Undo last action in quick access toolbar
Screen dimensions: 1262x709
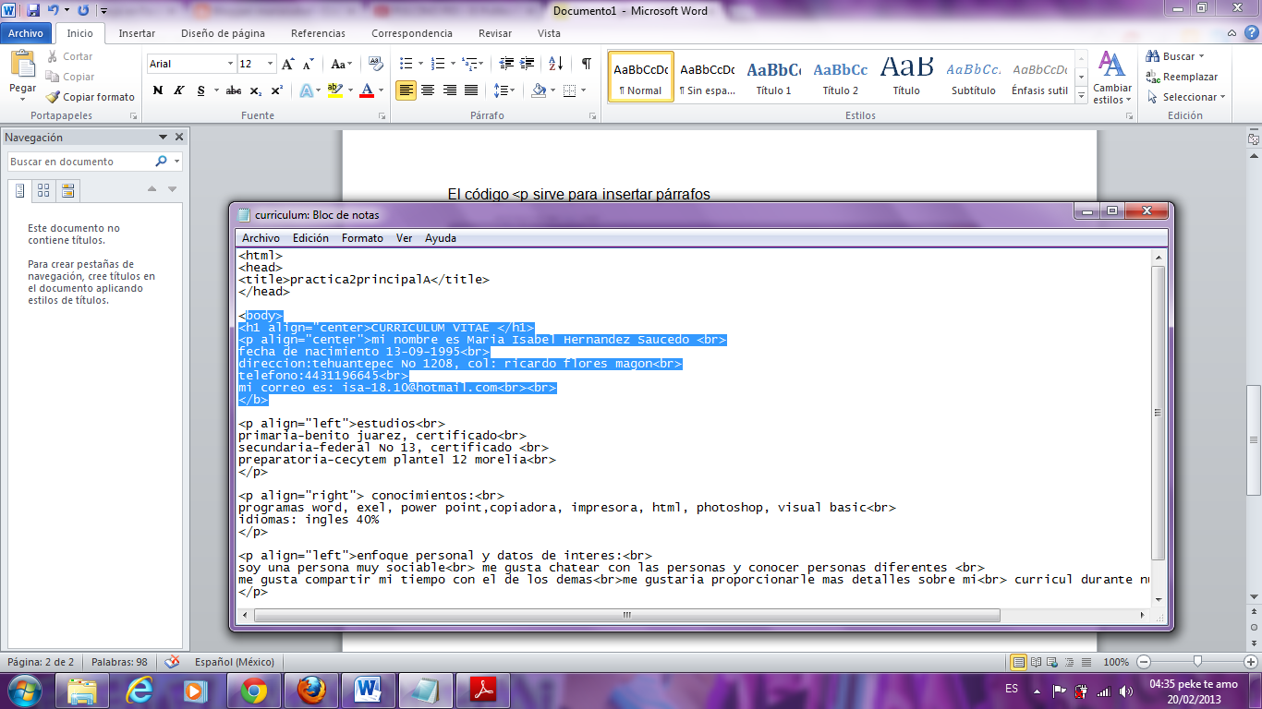point(53,11)
